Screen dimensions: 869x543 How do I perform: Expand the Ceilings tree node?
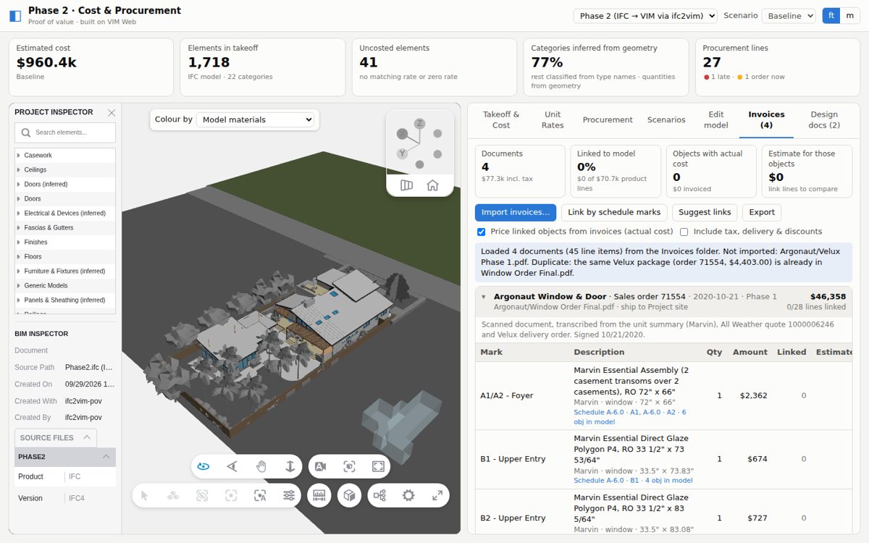point(19,169)
